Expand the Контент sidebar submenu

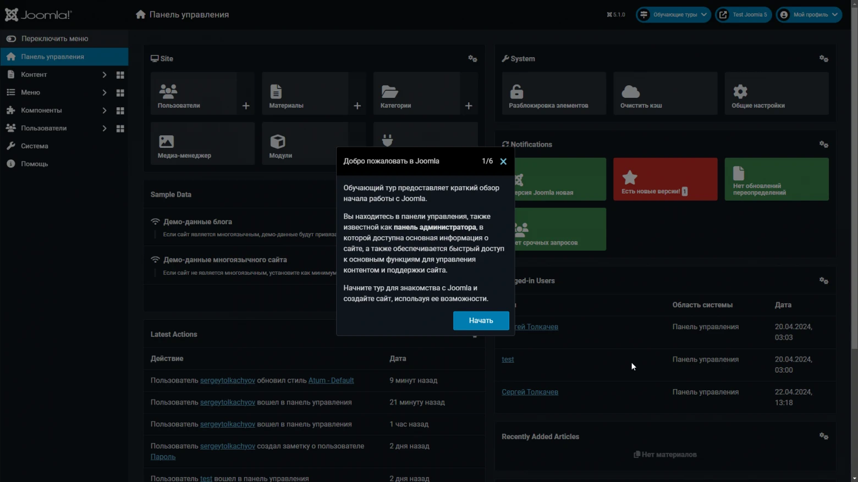(x=104, y=75)
